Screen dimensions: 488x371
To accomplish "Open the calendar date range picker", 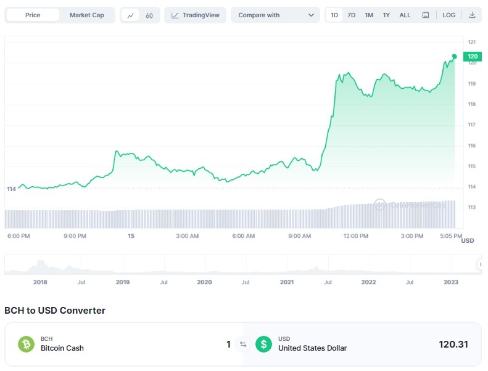I will tap(426, 15).
